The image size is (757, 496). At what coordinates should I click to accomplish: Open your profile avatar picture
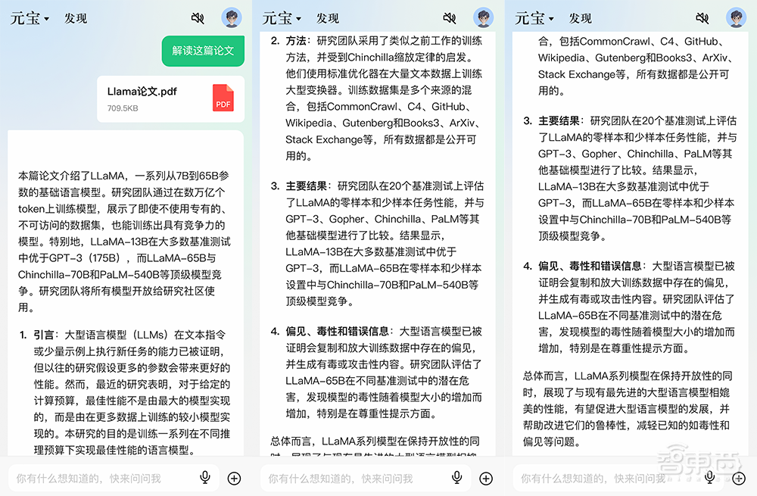[231, 17]
